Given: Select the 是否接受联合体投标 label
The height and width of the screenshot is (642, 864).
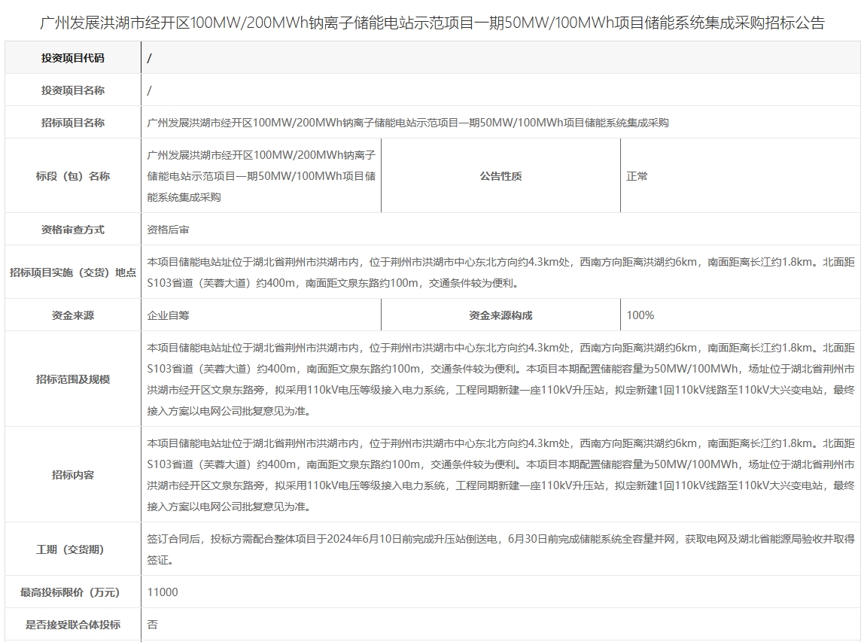Looking at the screenshot, I should point(73,625).
